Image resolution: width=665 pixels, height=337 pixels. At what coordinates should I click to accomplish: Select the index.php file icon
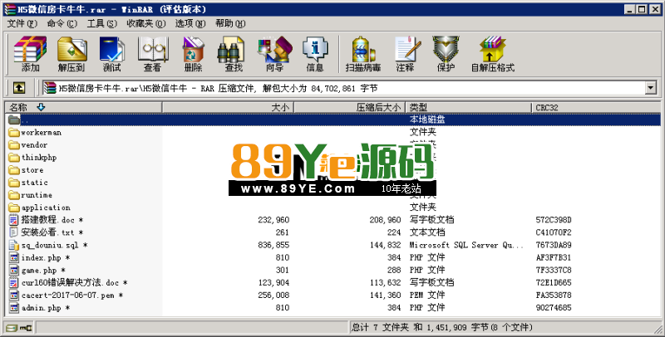pos(14,258)
